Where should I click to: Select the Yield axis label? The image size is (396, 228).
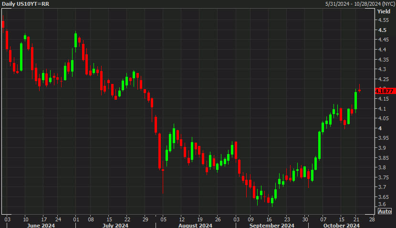pyautogui.click(x=384, y=11)
